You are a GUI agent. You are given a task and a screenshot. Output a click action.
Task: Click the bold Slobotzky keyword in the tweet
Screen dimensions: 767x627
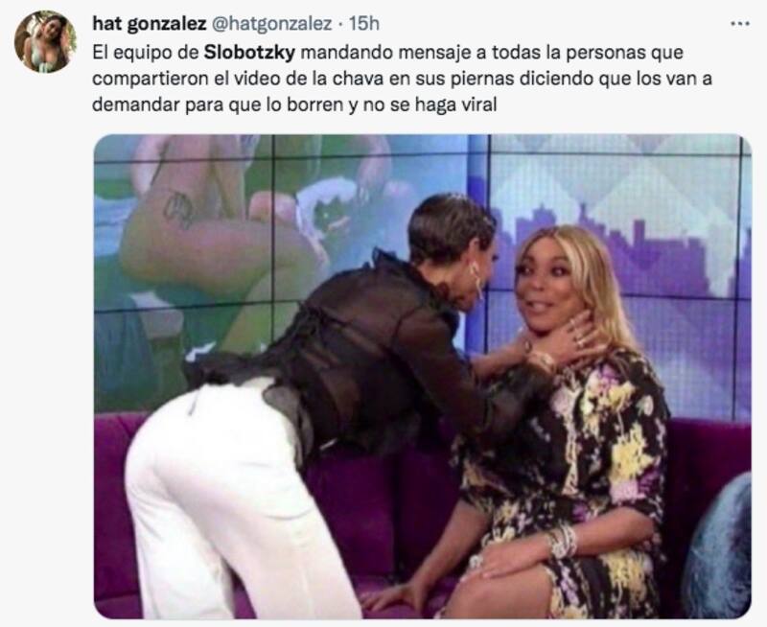coord(249,53)
